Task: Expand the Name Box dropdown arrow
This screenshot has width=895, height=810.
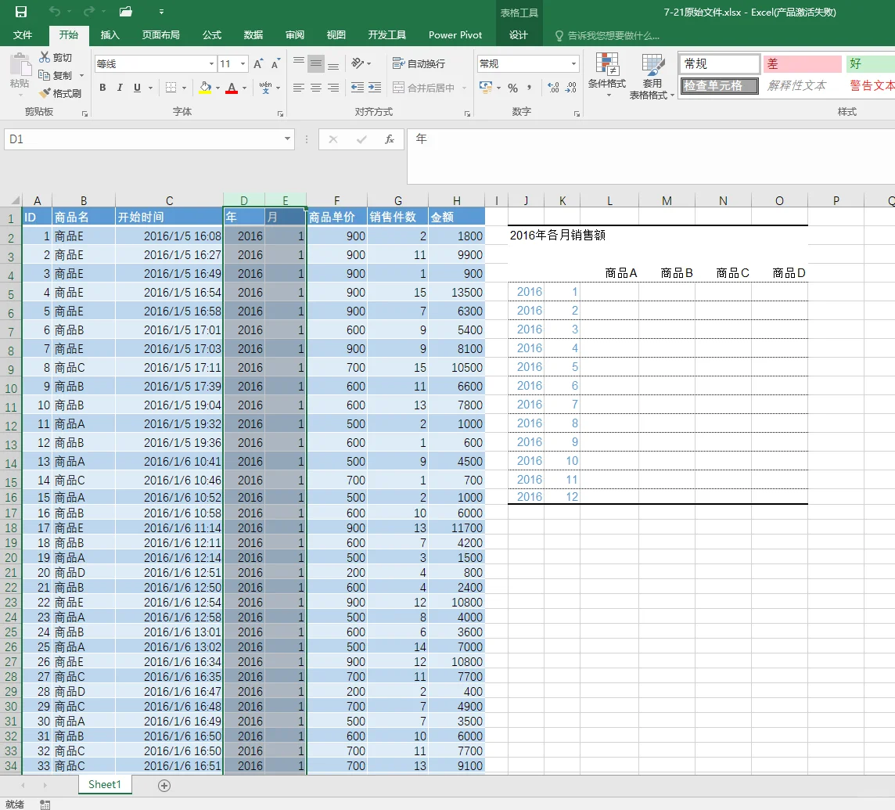Action: tap(287, 139)
